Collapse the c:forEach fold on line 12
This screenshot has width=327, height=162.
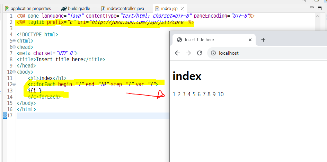click(14, 84)
